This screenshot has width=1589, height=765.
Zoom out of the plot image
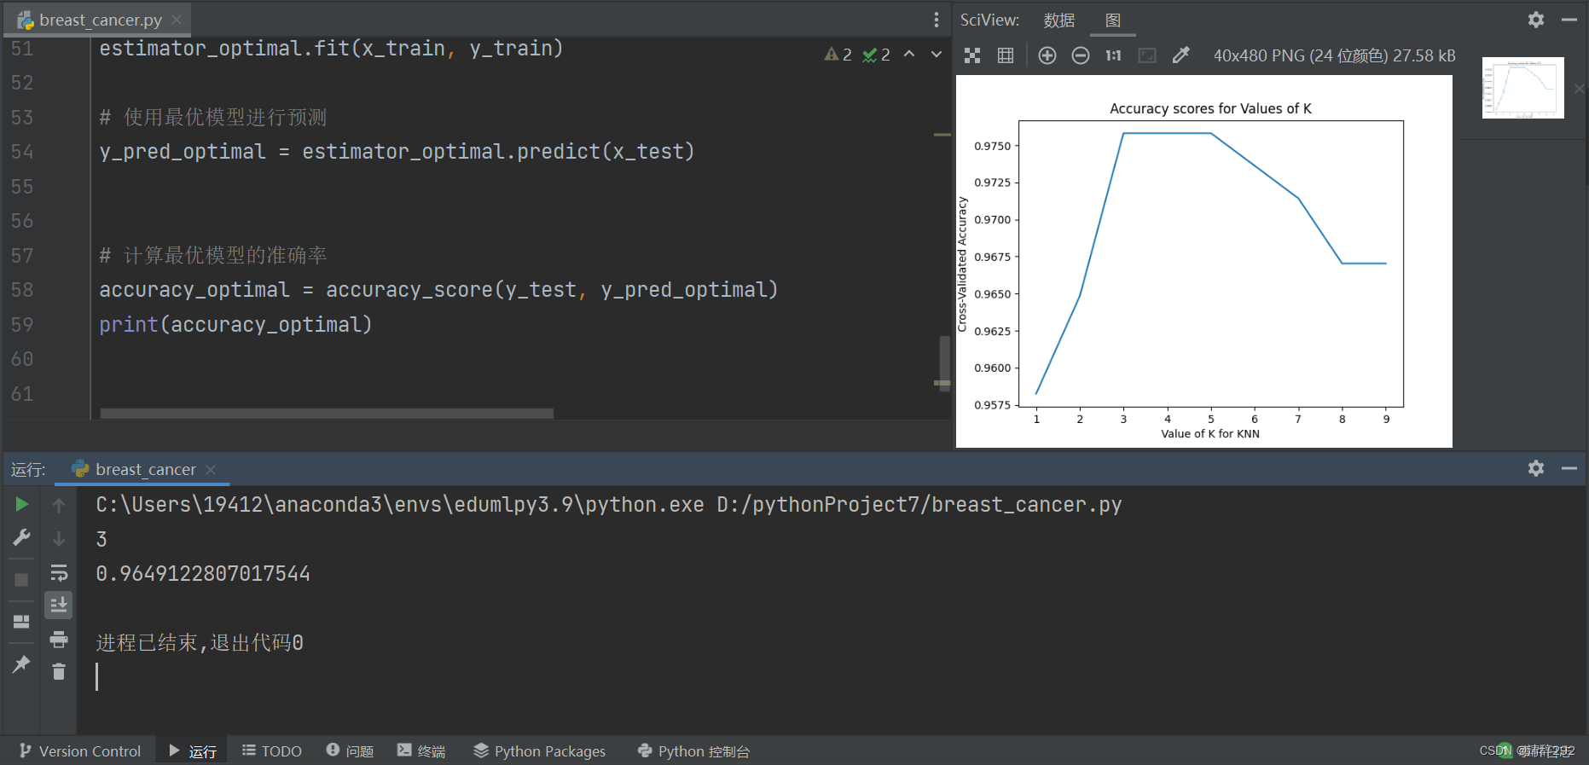1081,55
